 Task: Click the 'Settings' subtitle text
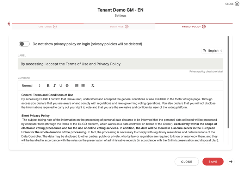coord(121,15)
